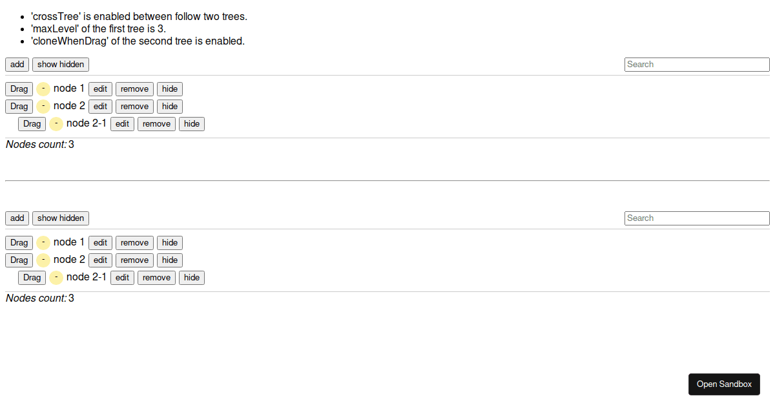Image resolution: width=775 pixels, height=407 pixels.
Task: Show hidden nodes in the first tree
Action: [61, 65]
